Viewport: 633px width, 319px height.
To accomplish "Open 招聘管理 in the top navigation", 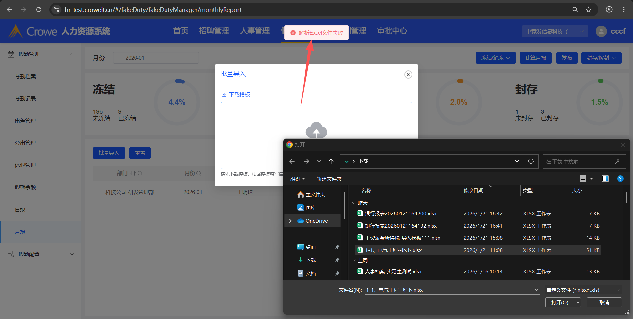I will point(214,31).
